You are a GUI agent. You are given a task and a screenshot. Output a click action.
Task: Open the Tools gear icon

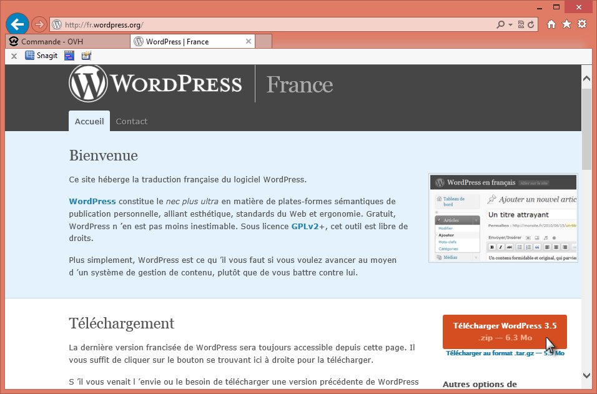[x=582, y=24]
